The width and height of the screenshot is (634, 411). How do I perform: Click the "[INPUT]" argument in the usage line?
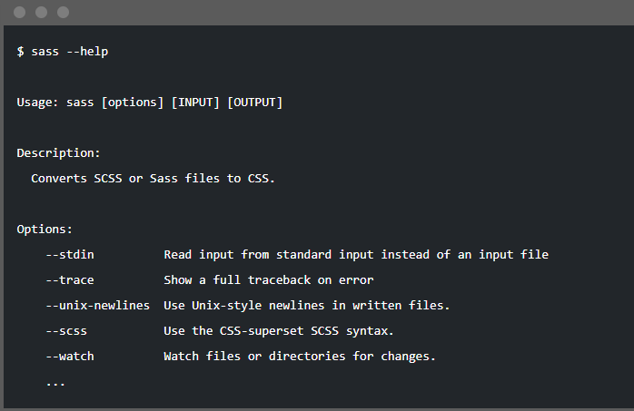click(x=195, y=103)
